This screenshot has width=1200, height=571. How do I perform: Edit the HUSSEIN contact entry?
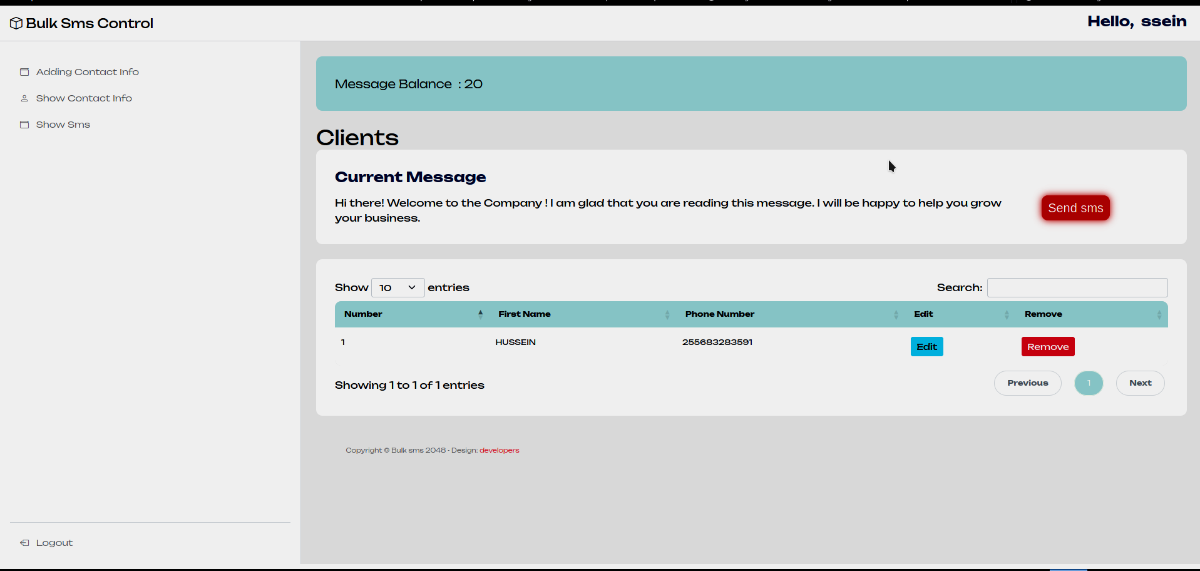coord(926,346)
